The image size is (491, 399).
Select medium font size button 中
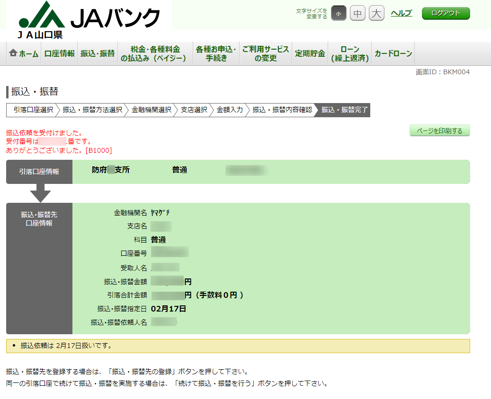(x=357, y=13)
